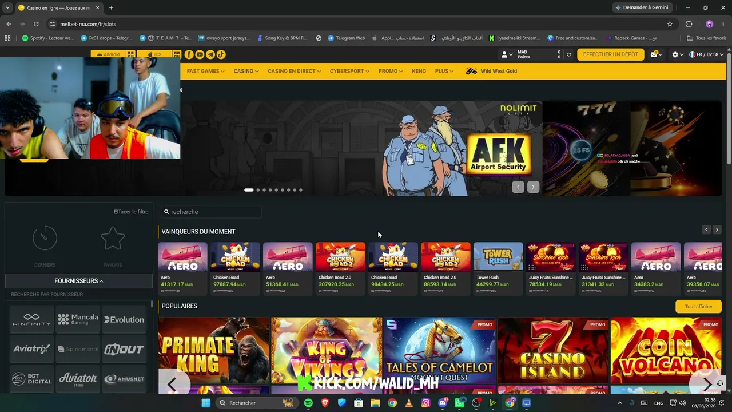Open the Windows Start menu

coord(206,403)
